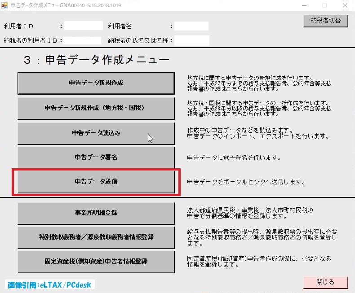355x293 pixels.
Task: Click the 利用者名 field
Action: (x=191, y=26)
